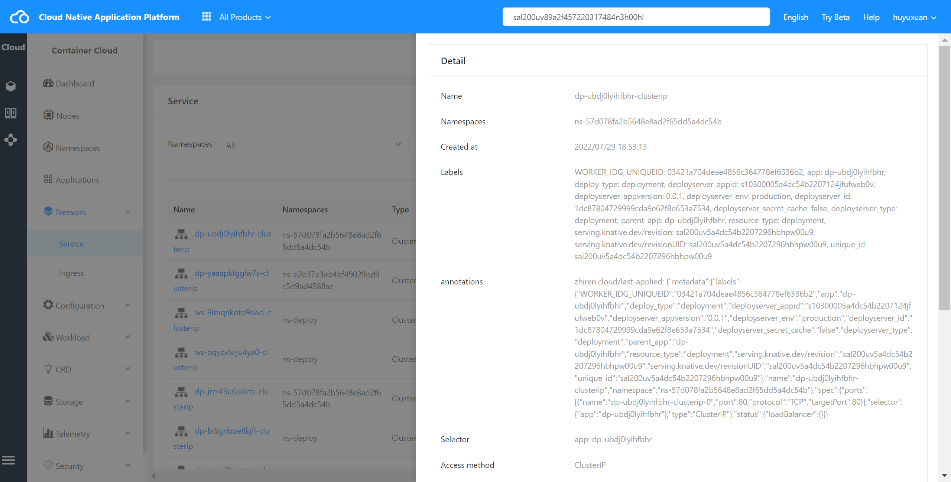The height and width of the screenshot is (482, 951).
Task: Open the dp-jrcr43u6qkktx-clusterip service link
Action: pos(221,399)
